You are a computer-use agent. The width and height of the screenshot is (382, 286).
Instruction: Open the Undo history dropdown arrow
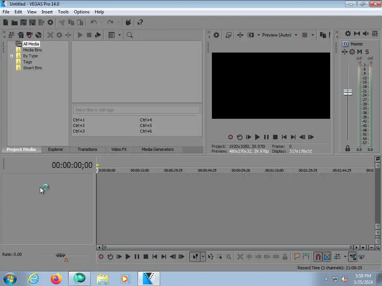tap(102, 22)
